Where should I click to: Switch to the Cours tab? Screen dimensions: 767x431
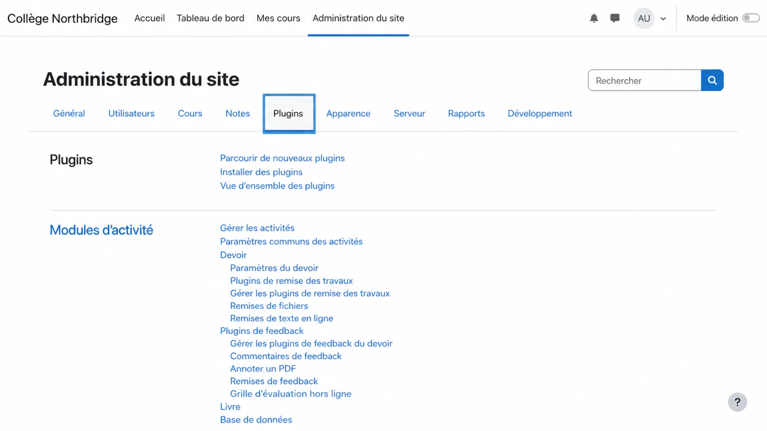click(x=190, y=113)
